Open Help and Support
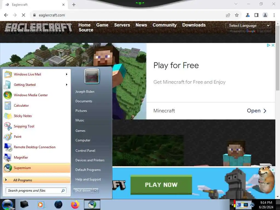280x210 pixels. tap(88, 179)
